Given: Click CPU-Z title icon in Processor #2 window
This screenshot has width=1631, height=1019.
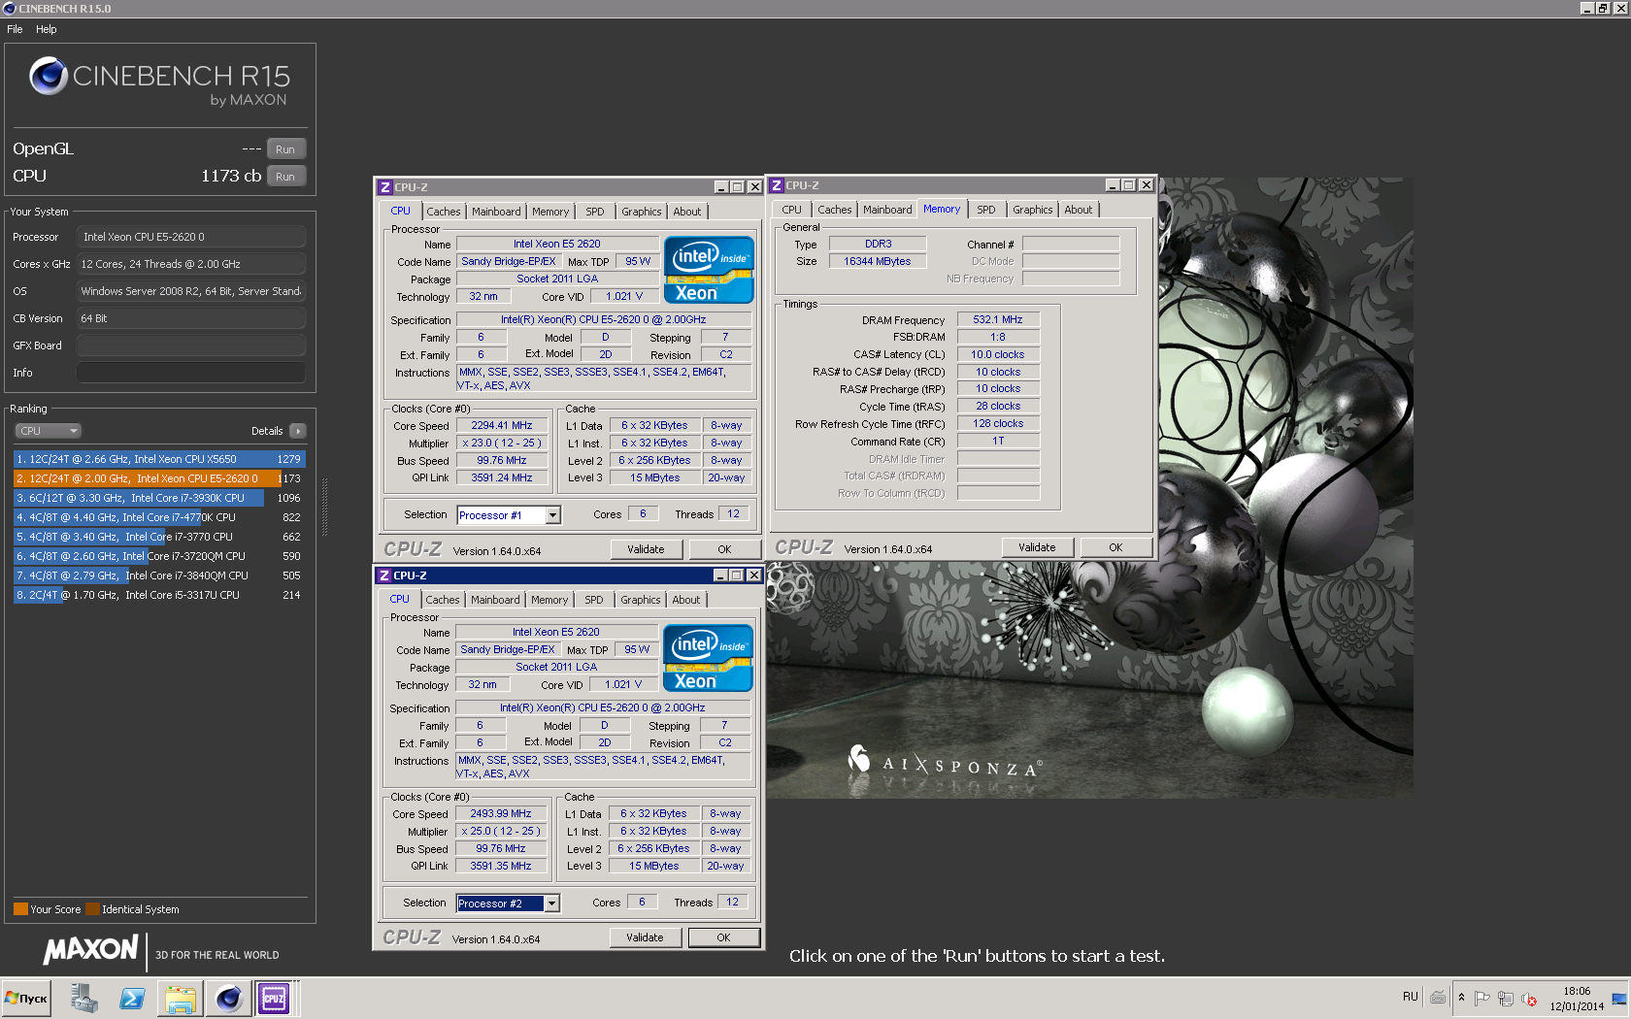Looking at the screenshot, I should 384,575.
